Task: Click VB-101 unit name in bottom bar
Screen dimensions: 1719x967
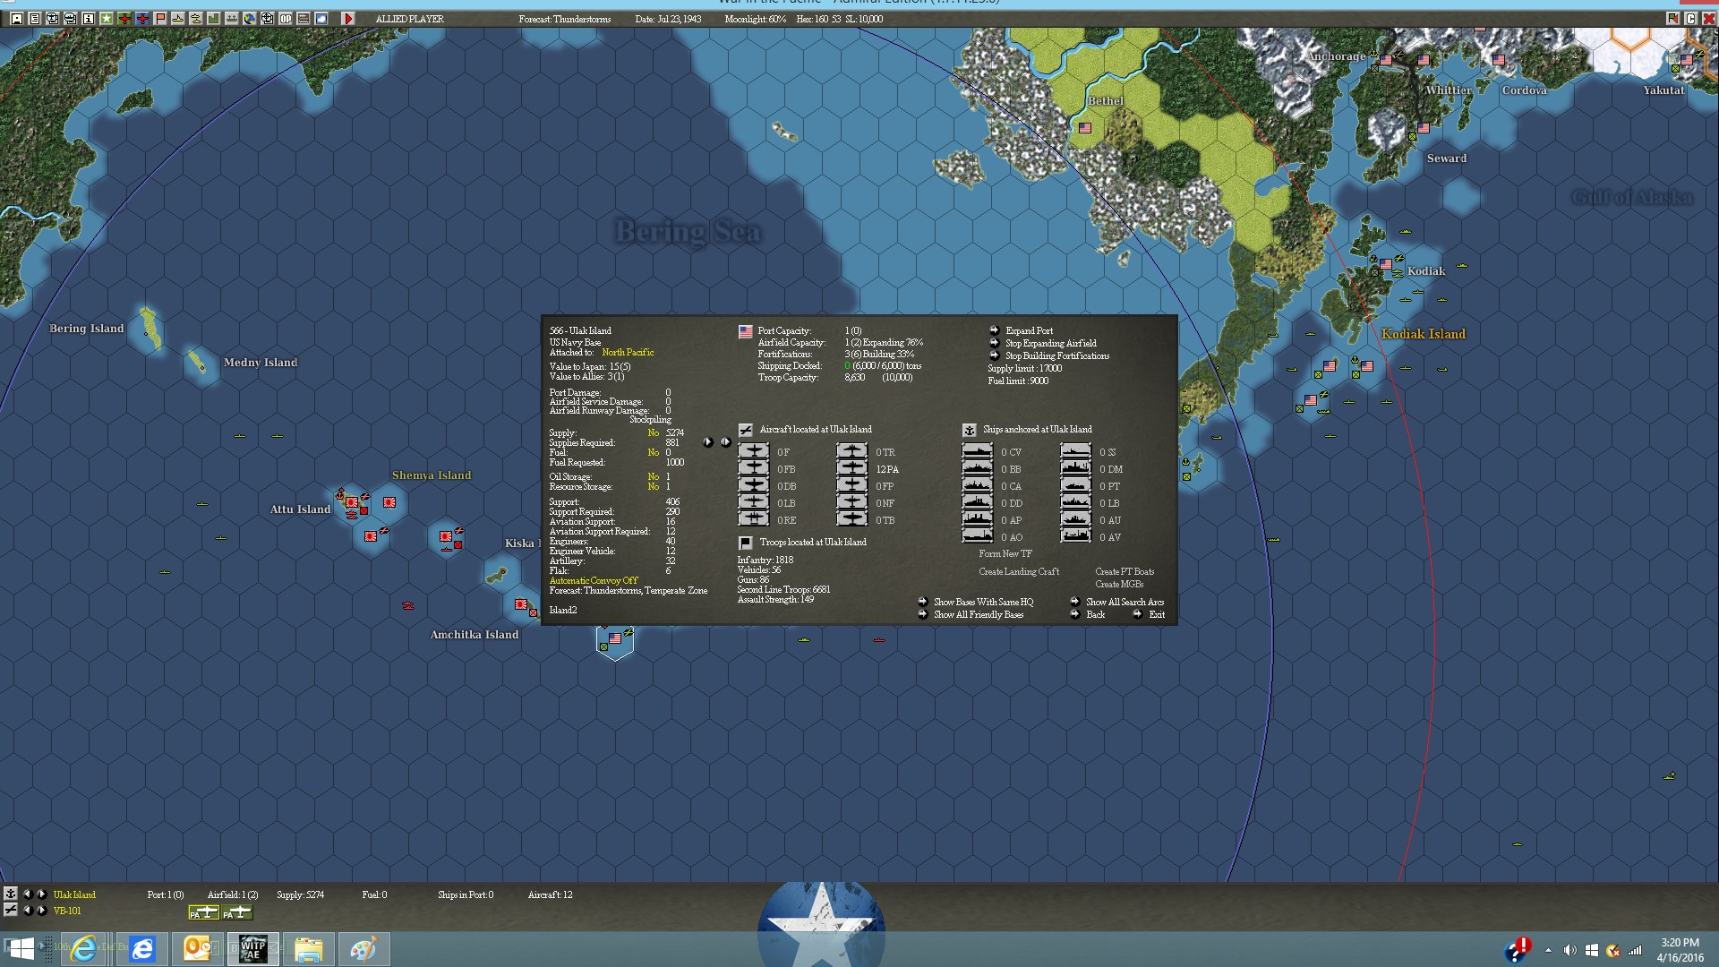Action: coord(67,911)
